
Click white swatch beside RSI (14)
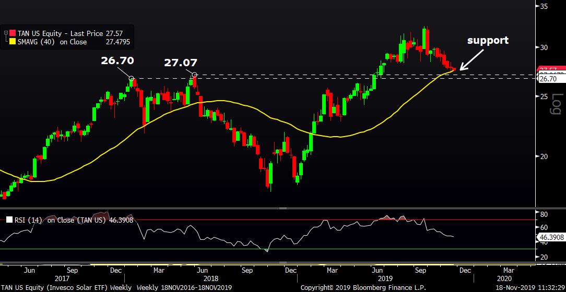point(9,220)
